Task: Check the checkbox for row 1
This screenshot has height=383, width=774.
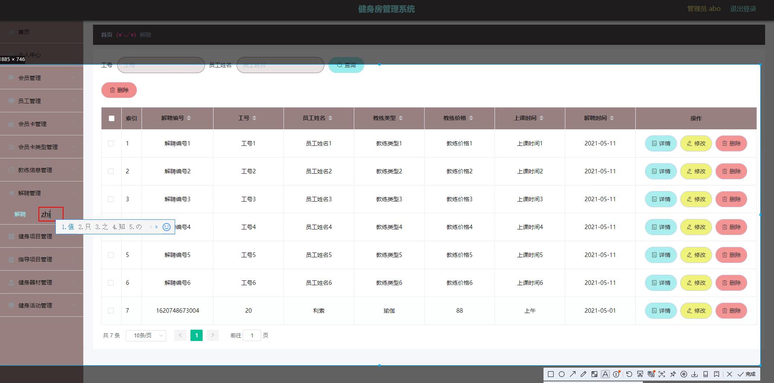Action: (x=111, y=143)
